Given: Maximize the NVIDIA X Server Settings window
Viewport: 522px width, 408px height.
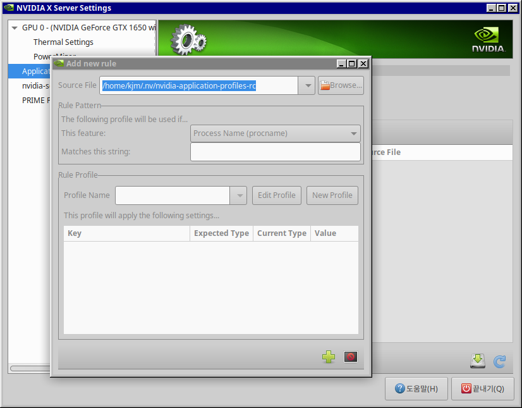Looking at the screenshot, I should point(502,8).
